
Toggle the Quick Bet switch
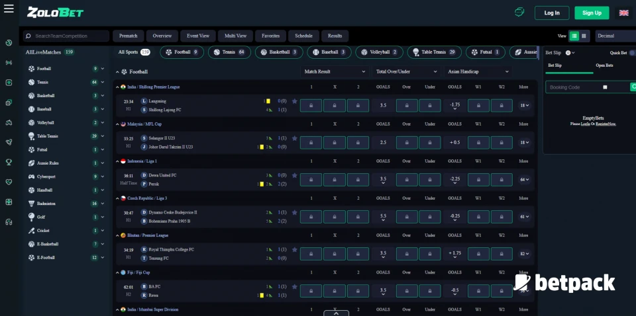pyautogui.click(x=631, y=53)
